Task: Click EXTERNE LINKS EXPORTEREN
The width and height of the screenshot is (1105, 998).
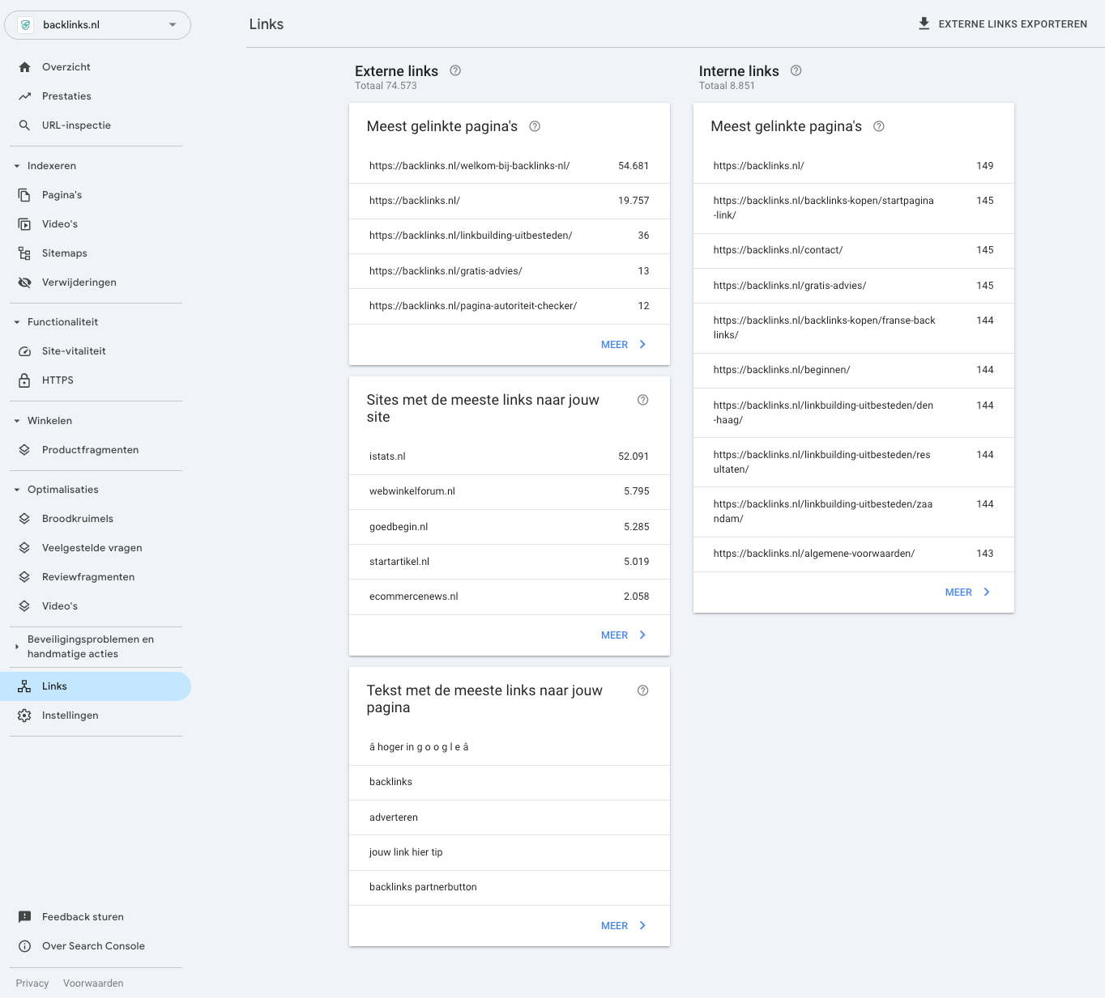Action: [1003, 23]
